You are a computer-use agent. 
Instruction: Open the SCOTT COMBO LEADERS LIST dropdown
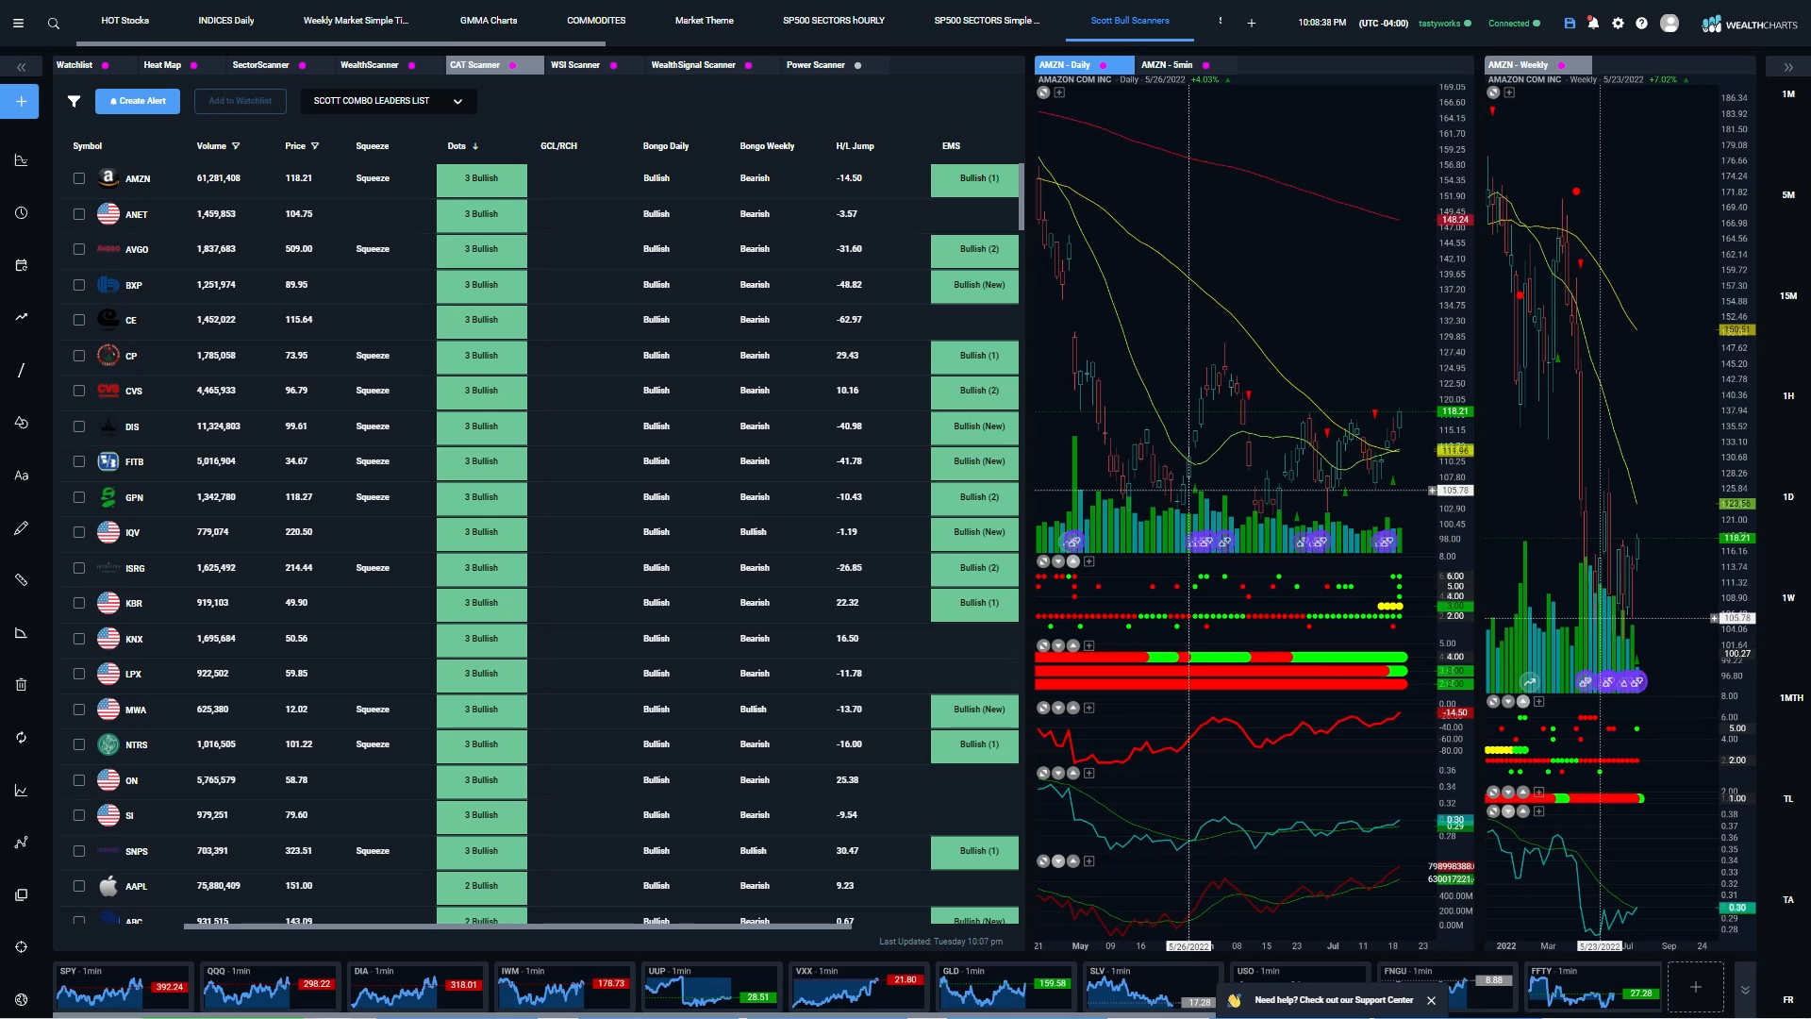[x=389, y=101]
